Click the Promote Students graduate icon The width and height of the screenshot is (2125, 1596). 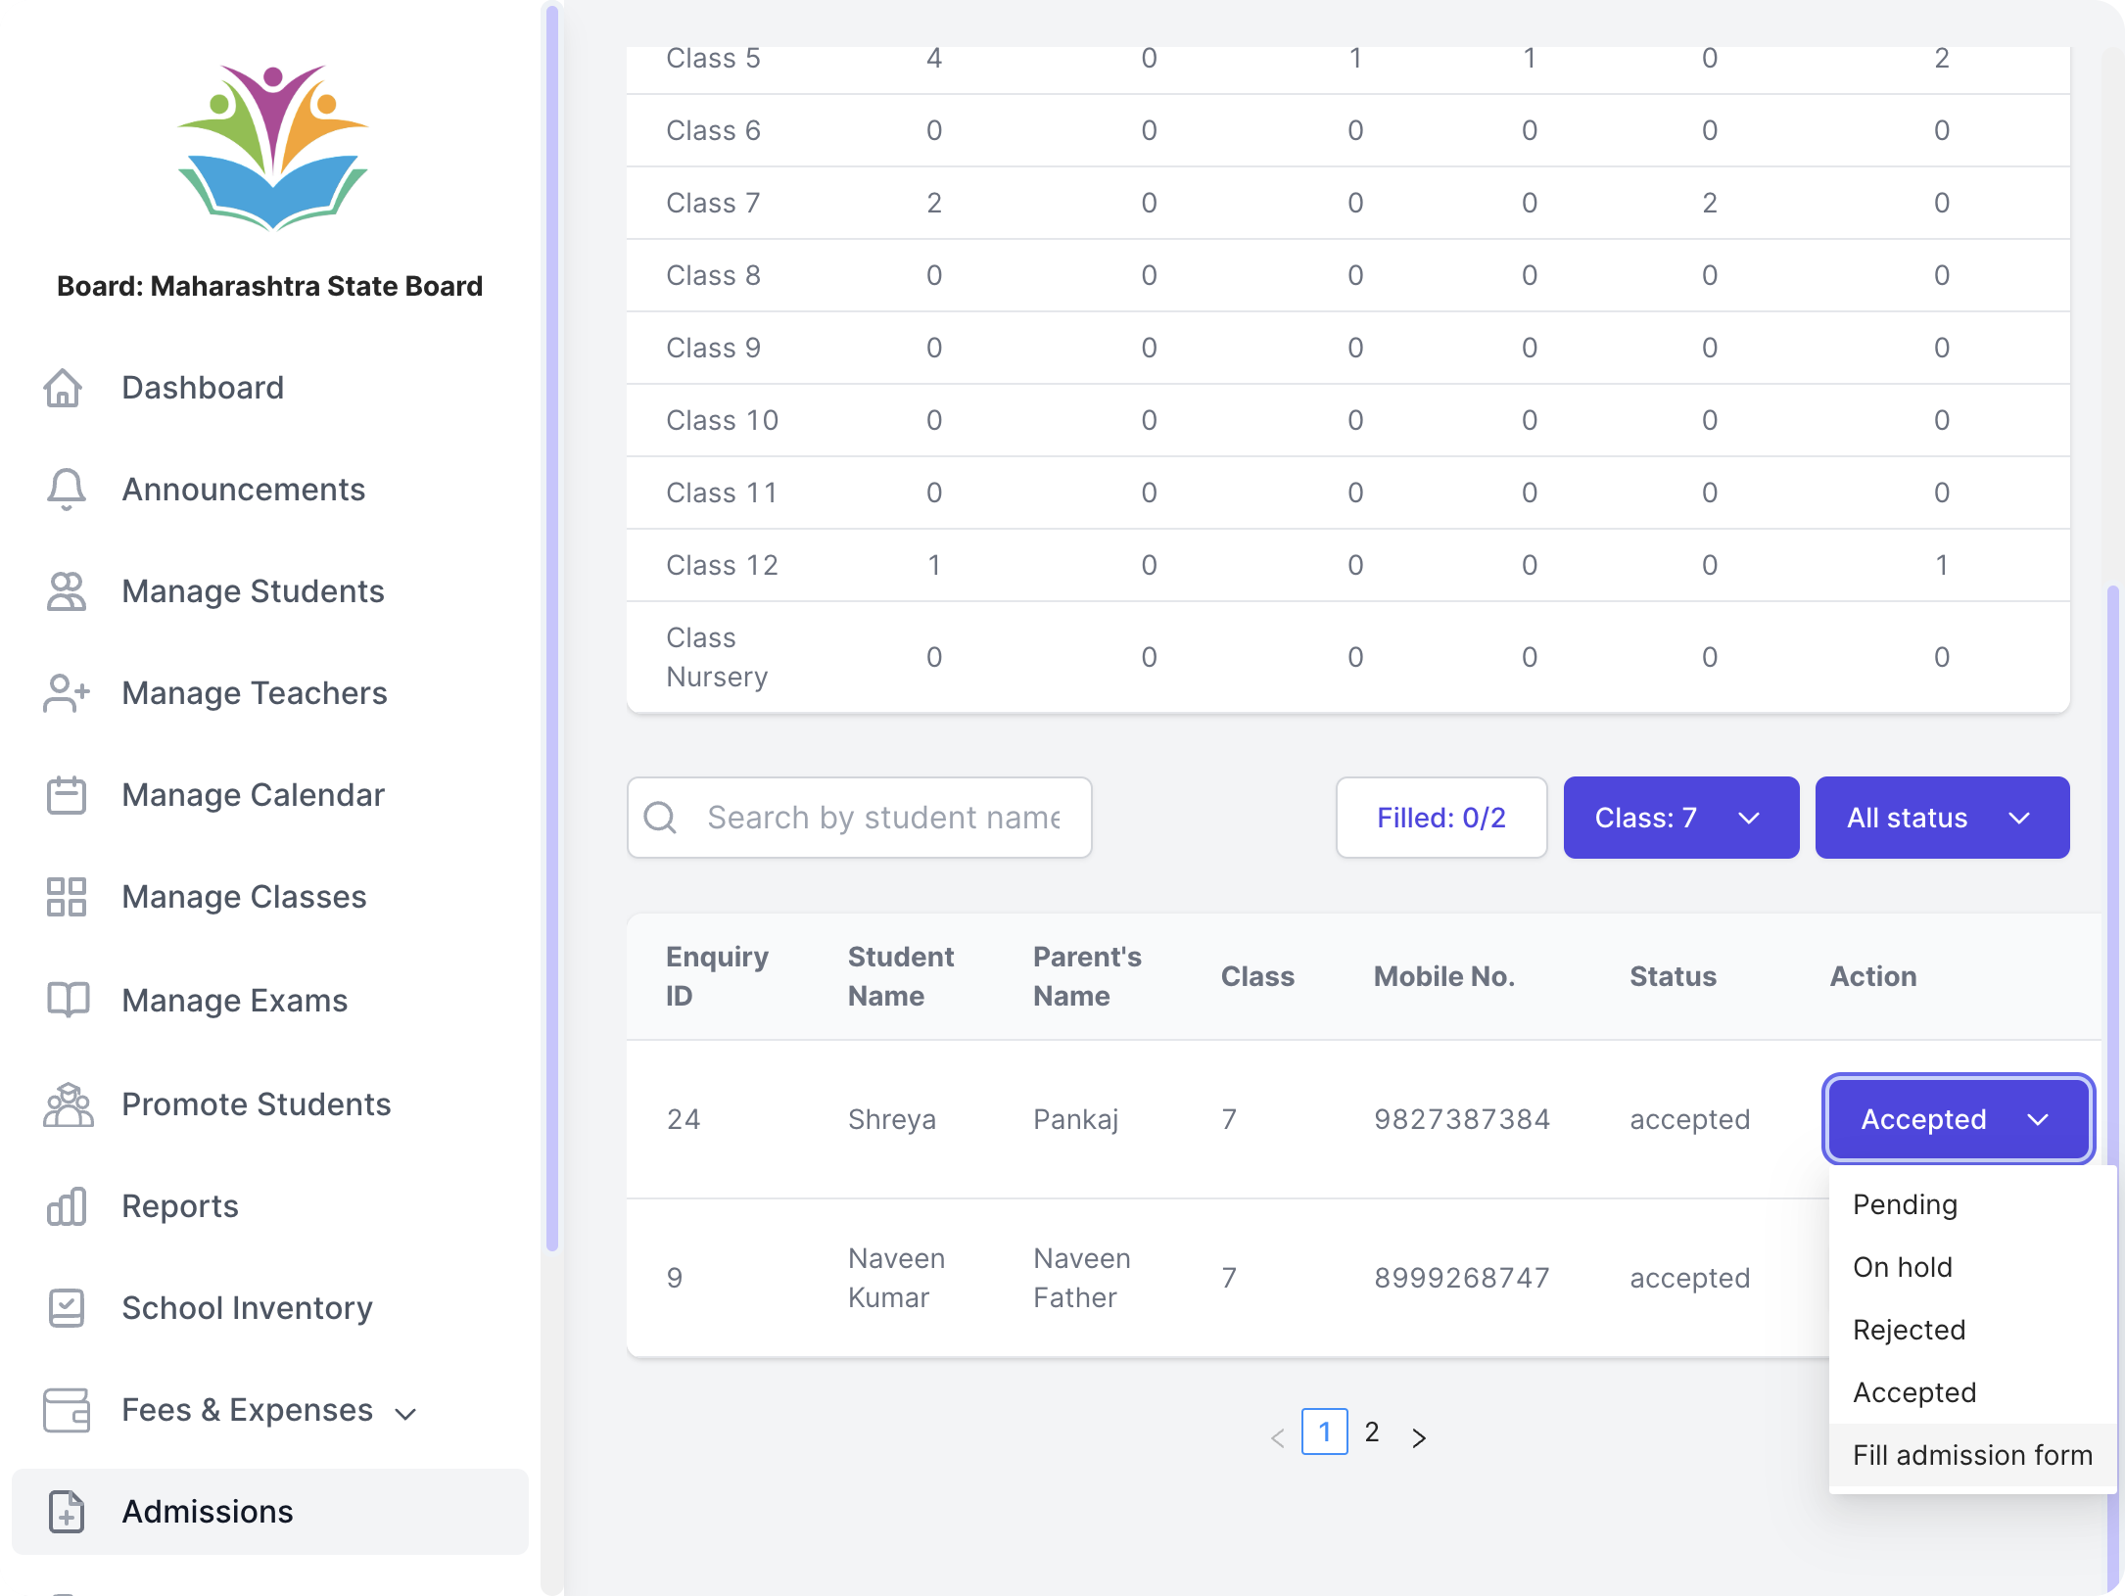pos(68,1104)
